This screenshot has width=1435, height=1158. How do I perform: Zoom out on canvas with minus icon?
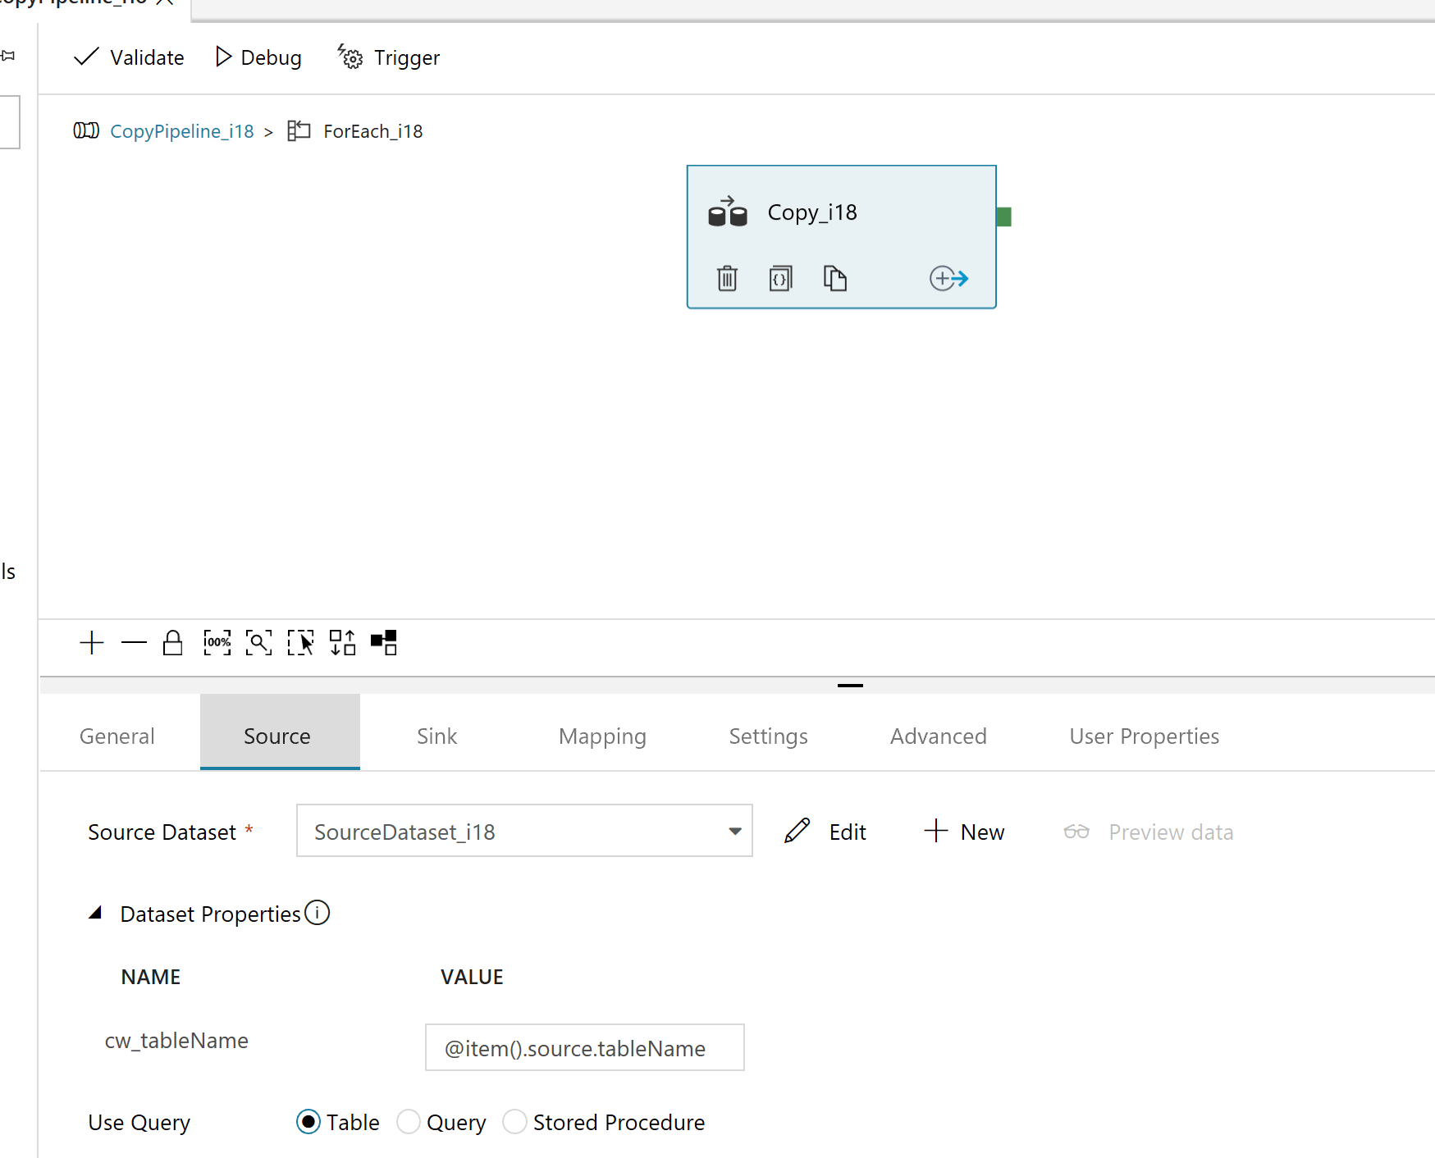coord(134,642)
